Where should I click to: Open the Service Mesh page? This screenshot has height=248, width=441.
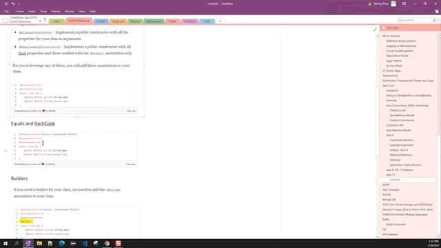click(x=394, y=66)
